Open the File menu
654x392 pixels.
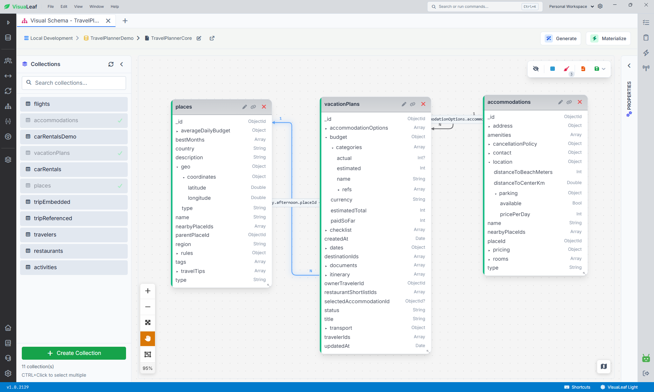coord(51,6)
